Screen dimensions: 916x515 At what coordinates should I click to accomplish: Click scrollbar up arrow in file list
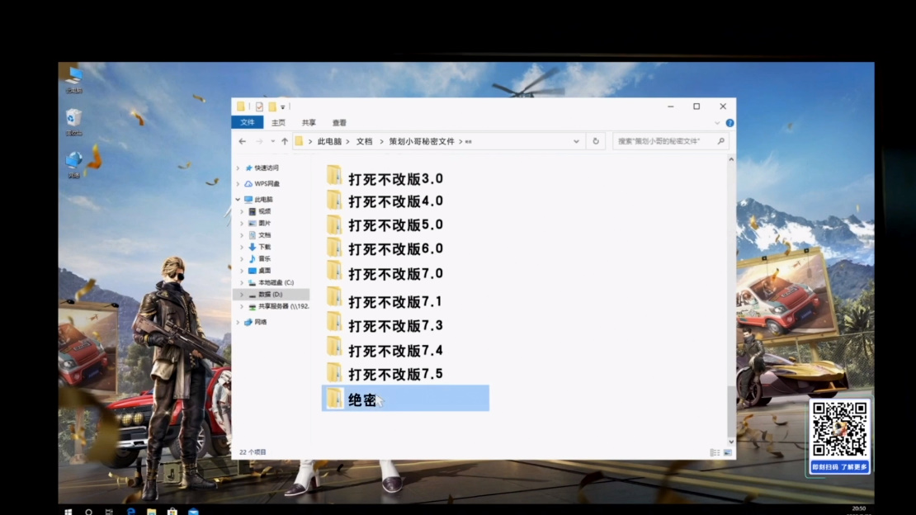point(731,159)
